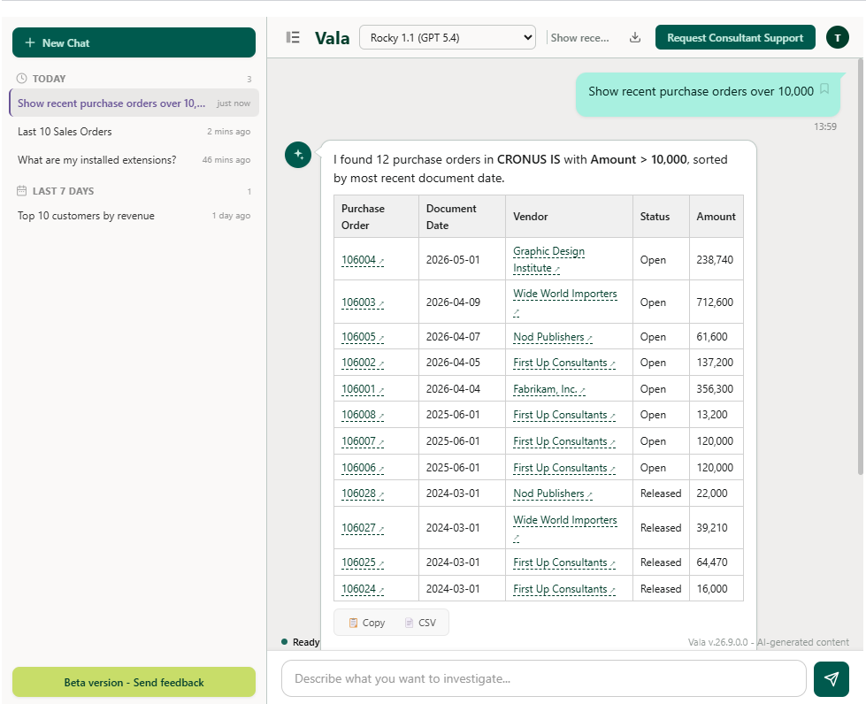Toggle the sidebar panel icon

[x=293, y=37]
